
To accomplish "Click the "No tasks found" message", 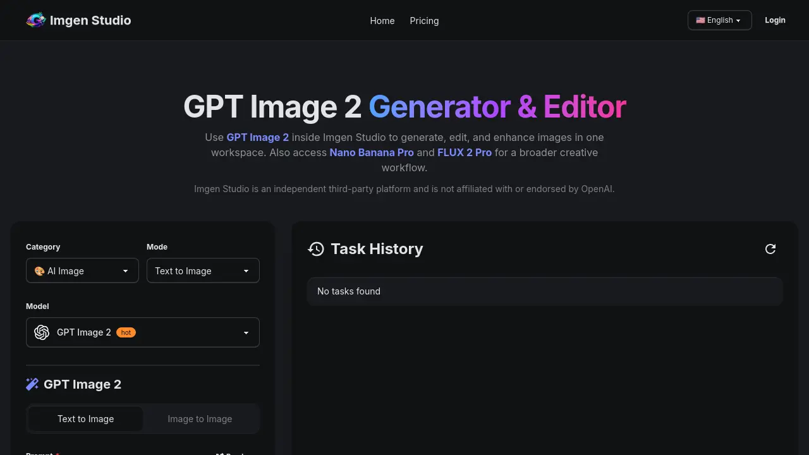I will click(x=349, y=291).
